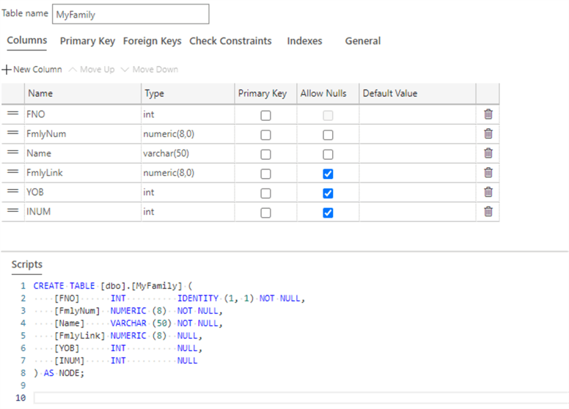Click into the Table name field
This screenshot has width=569, height=409.
[x=131, y=14]
